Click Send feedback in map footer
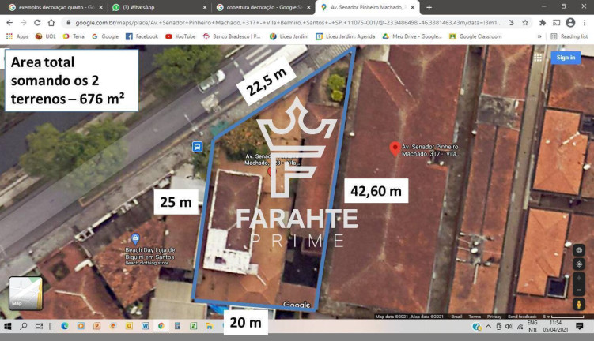This screenshot has height=341, width=594. tap(522, 317)
